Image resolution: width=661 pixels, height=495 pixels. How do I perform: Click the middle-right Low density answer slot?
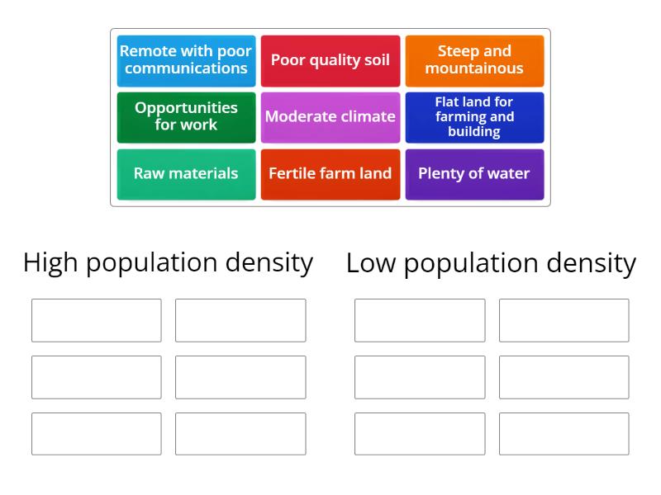tap(564, 377)
